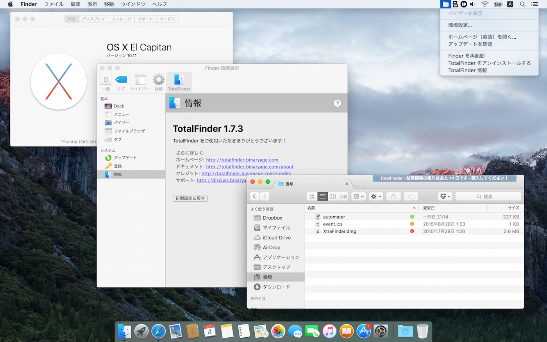Open the タグ pane in Finder preferences
The width and height of the screenshot is (547, 342).
121,82
